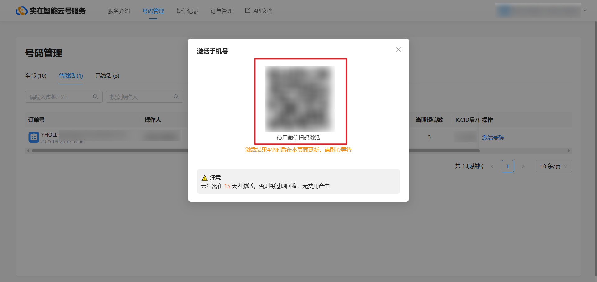Click the search icon in 请输入虚拟号码 field

pos(95,97)
